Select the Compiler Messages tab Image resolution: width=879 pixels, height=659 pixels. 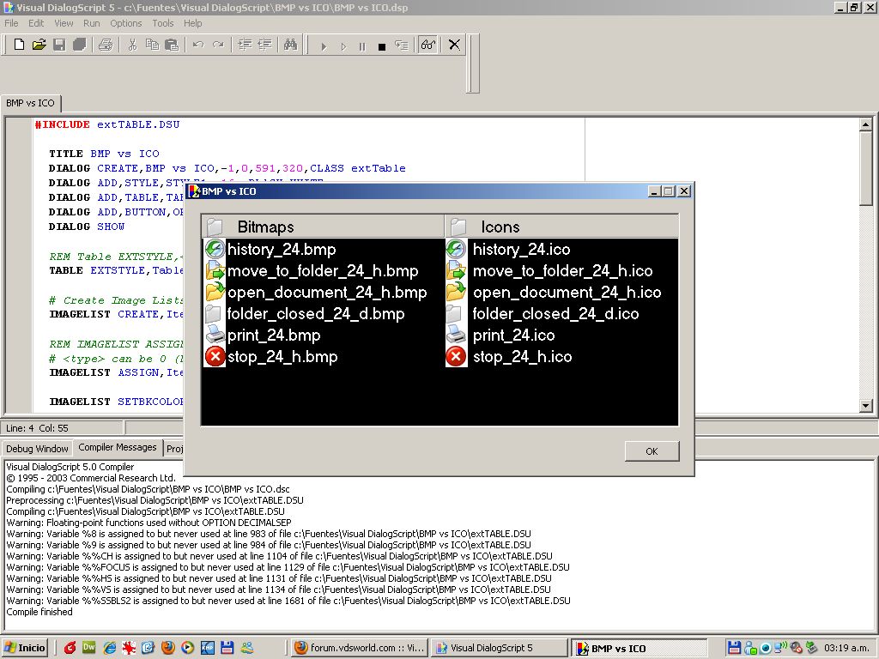coord(118,448)
